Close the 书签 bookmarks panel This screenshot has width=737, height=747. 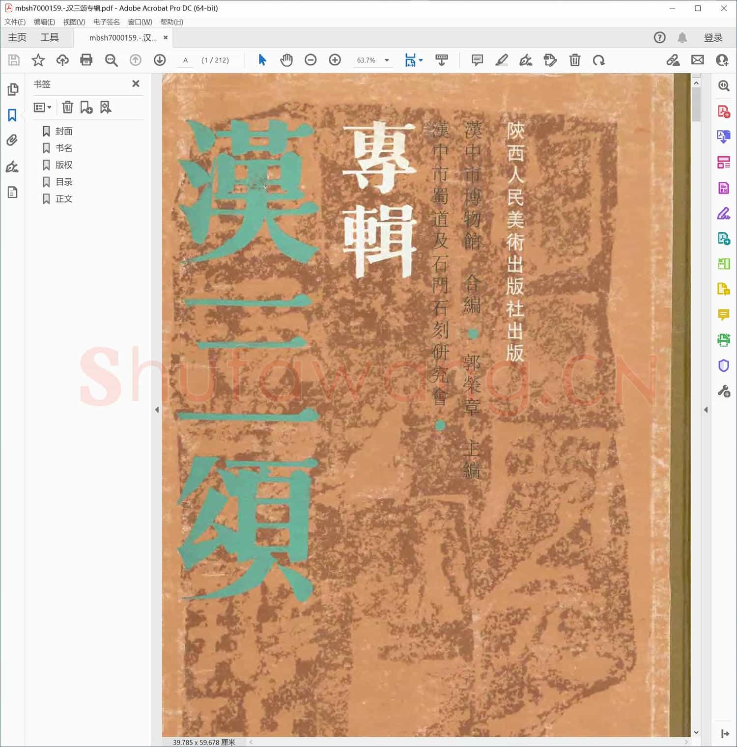pyautogui.click(x=136, y=83)
